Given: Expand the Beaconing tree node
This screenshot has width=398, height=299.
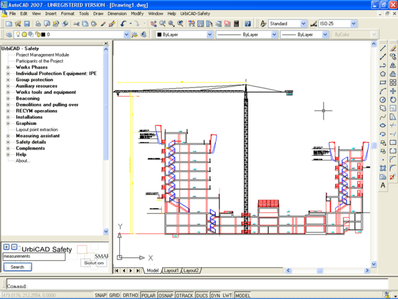Looking at the screenshot, I should [8, 99].
